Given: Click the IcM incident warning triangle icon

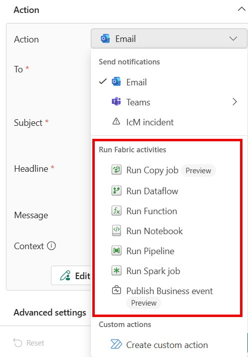Looking at the screenshot, I should point(116,122).
